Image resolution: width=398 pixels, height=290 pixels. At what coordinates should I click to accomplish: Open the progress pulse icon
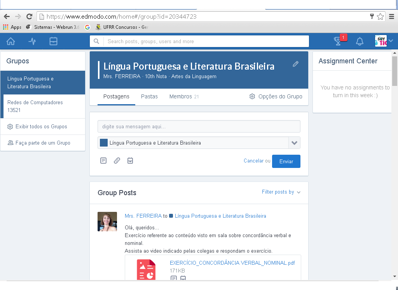(x=32, y=41)
